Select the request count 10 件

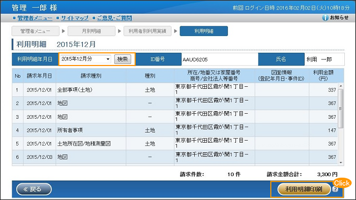click(x=234, y=175)
